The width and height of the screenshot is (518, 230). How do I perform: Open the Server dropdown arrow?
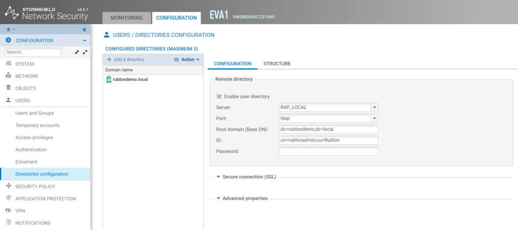point(374,107)
